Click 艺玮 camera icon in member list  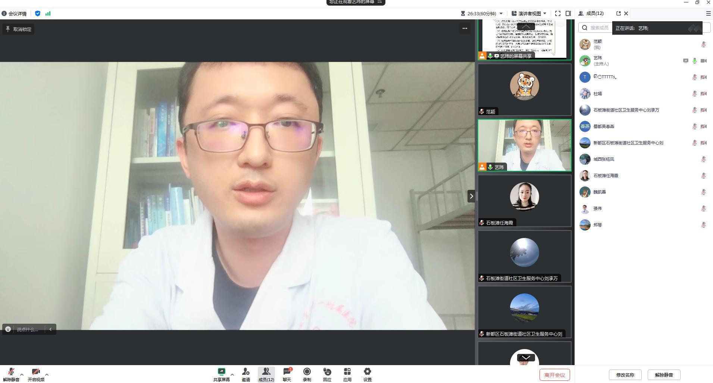tap(703, 61)
